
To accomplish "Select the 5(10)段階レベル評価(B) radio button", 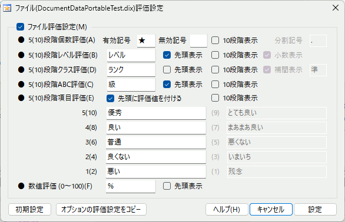I will [21, 55].
